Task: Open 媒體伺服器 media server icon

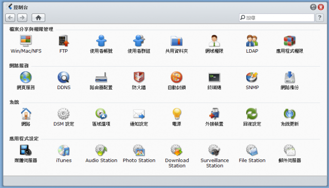Action: (x=26, y=150)
